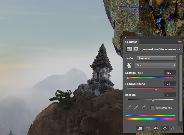184x135 pixels.
Task: Collapse the panel with double arrows
Action: click(180, 38)
